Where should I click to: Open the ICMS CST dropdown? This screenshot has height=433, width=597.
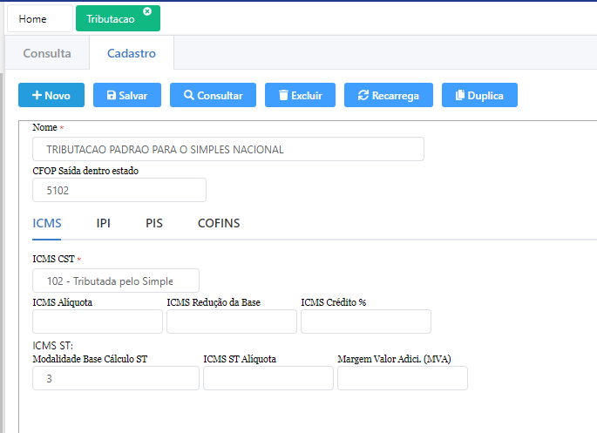(115, 281)
